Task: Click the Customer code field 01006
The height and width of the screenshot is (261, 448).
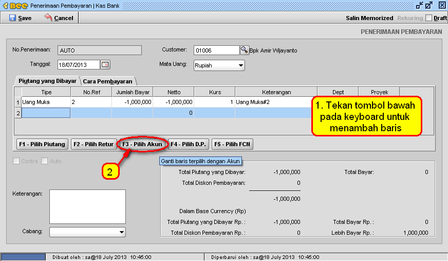Action: (217, 50)
